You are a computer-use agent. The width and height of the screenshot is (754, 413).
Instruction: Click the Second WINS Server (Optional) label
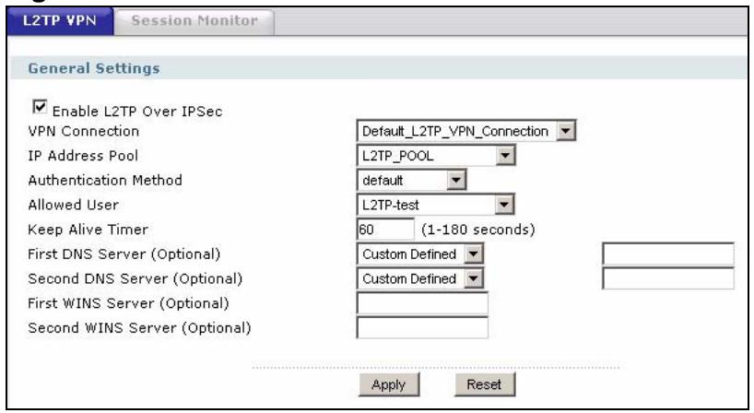(139, 328)
